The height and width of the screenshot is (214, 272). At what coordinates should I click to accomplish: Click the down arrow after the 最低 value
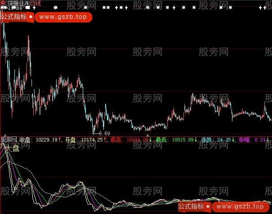[x=196, y=140]
